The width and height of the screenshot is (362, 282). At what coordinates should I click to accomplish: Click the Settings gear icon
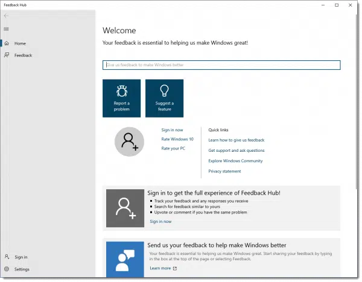click(7, 269)
